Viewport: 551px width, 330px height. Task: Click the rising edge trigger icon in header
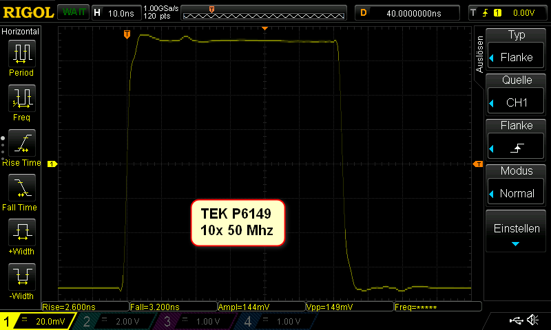(486, 13)
